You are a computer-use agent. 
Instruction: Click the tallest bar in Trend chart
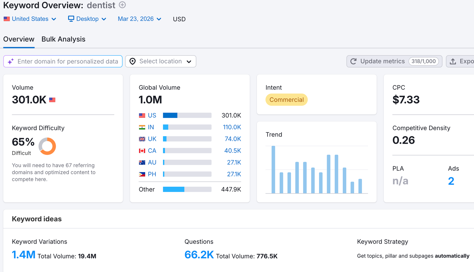point(273,169)
